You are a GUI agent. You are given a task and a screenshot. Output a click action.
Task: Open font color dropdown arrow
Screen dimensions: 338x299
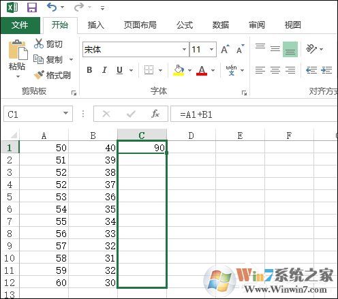point(213,70)
